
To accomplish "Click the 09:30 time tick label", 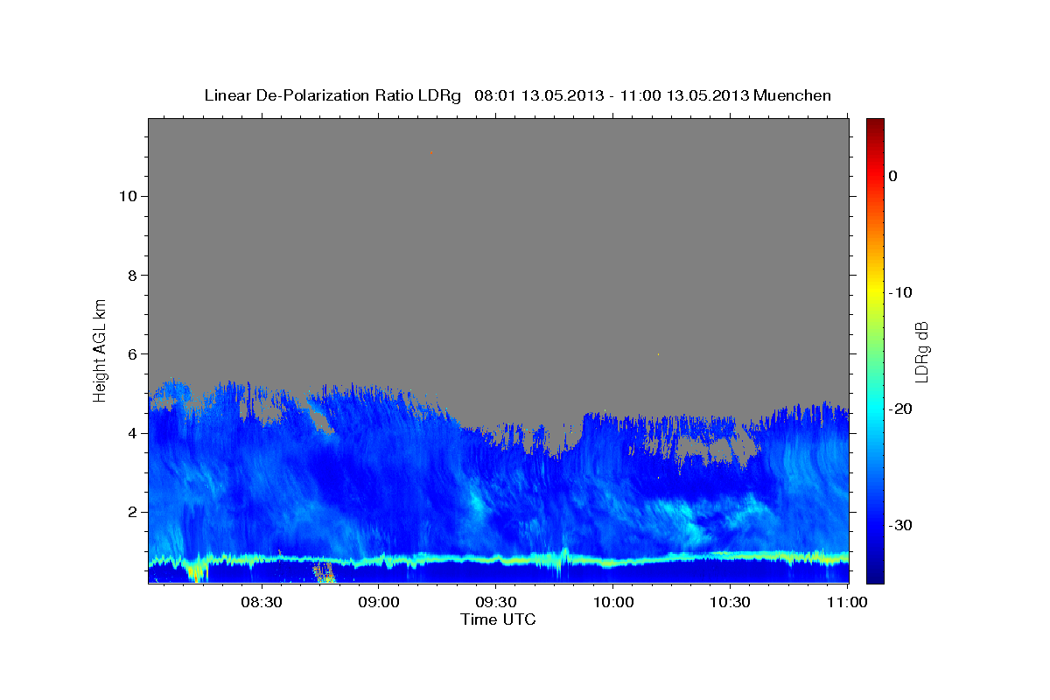I will tap(496, 603).
